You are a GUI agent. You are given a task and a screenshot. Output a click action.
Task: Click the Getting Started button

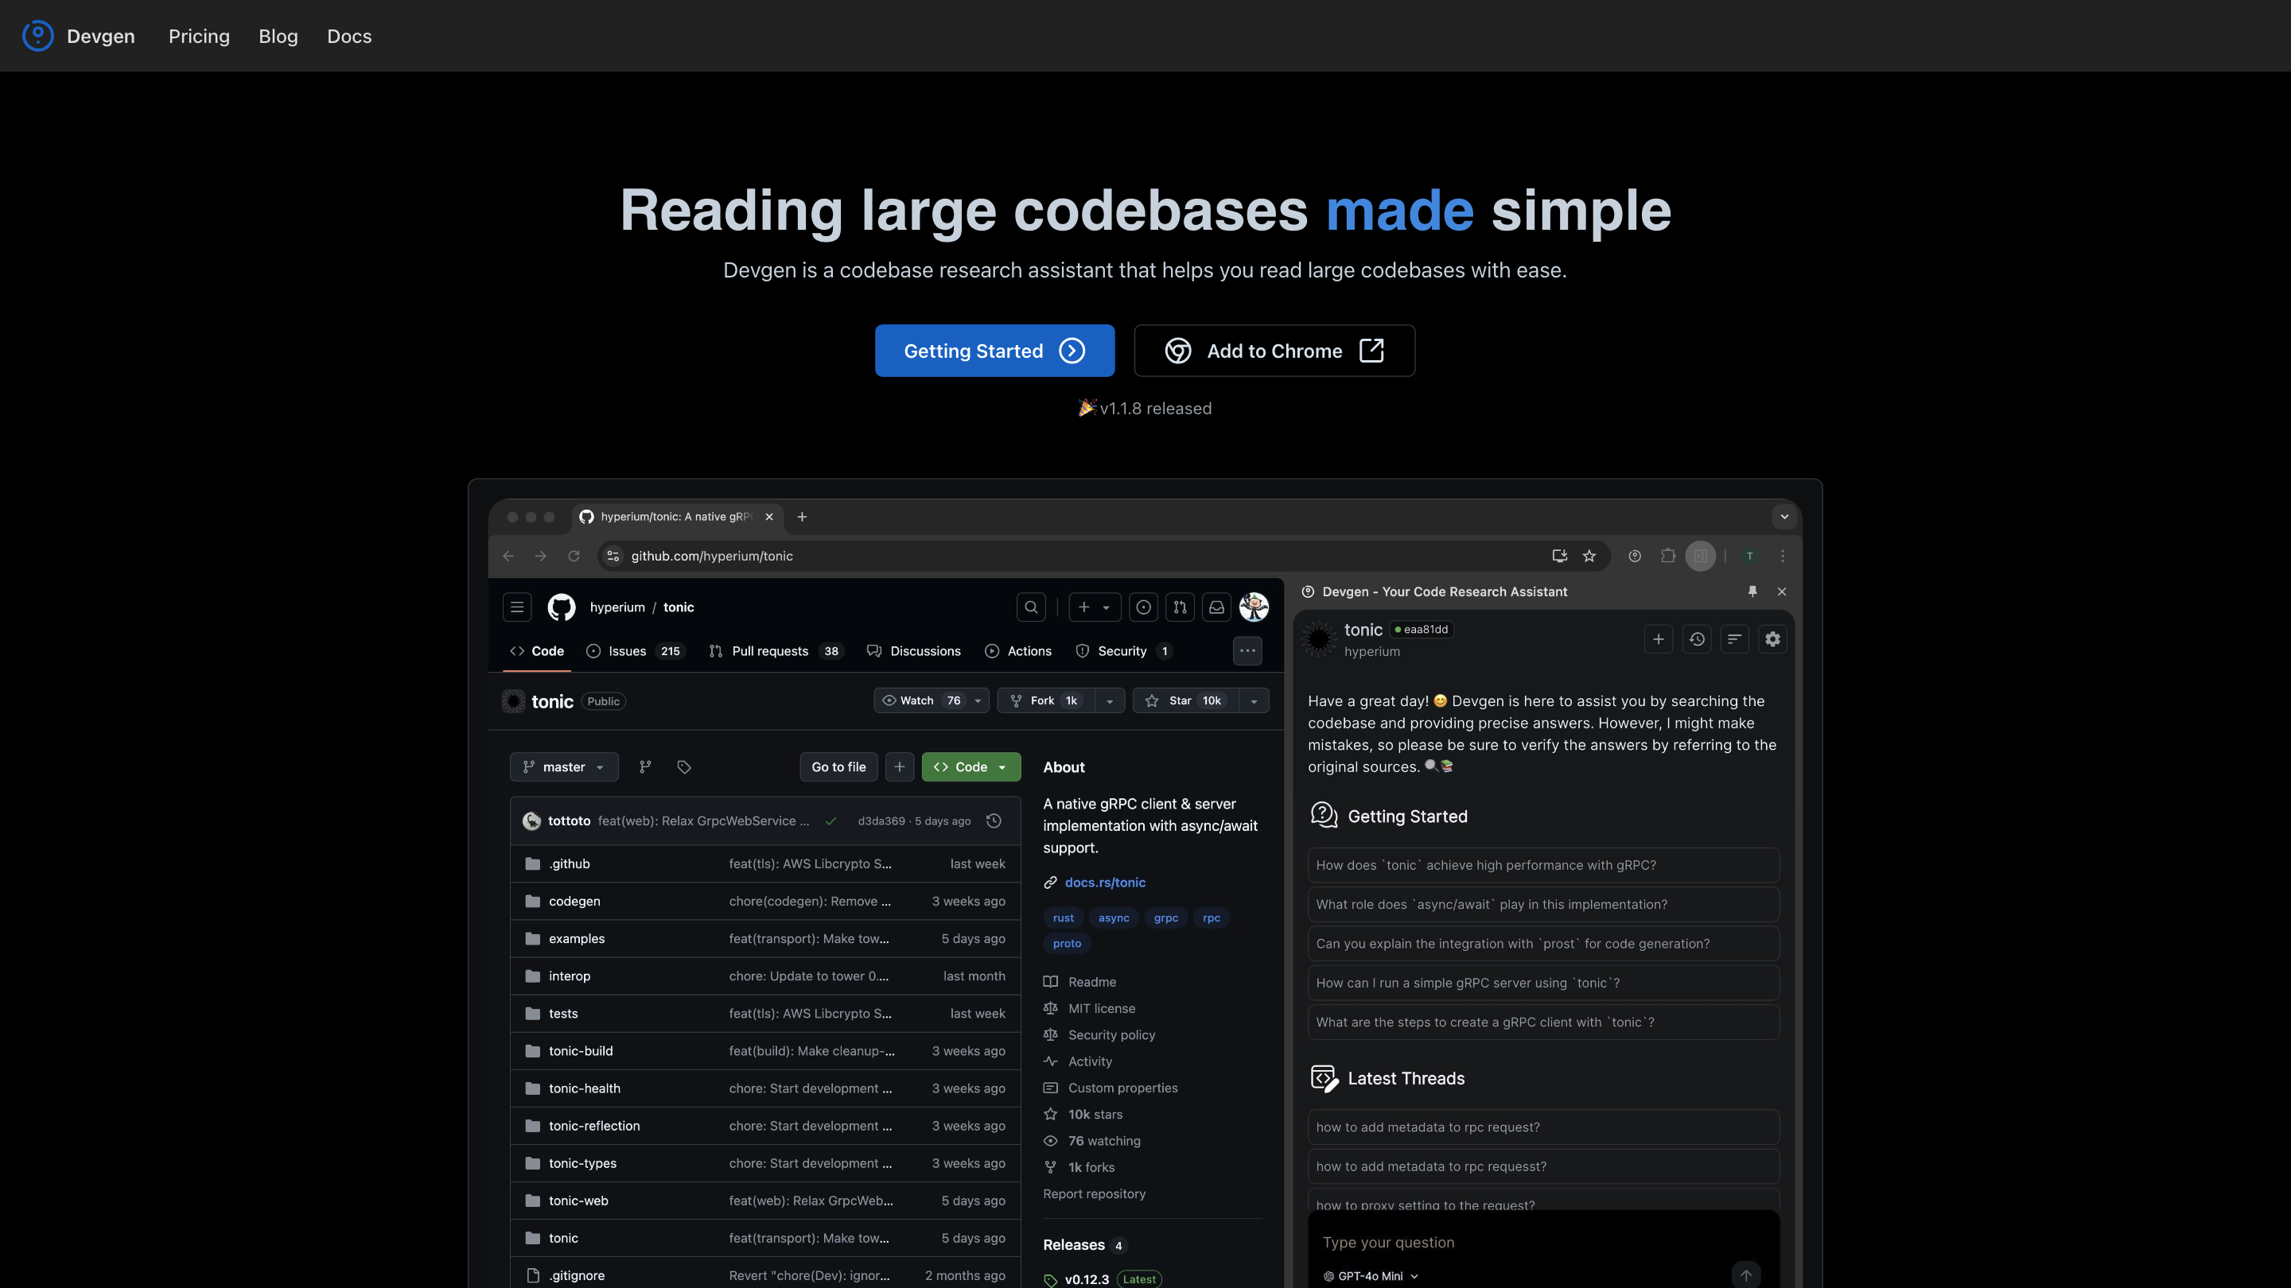[x=994, y=350]
